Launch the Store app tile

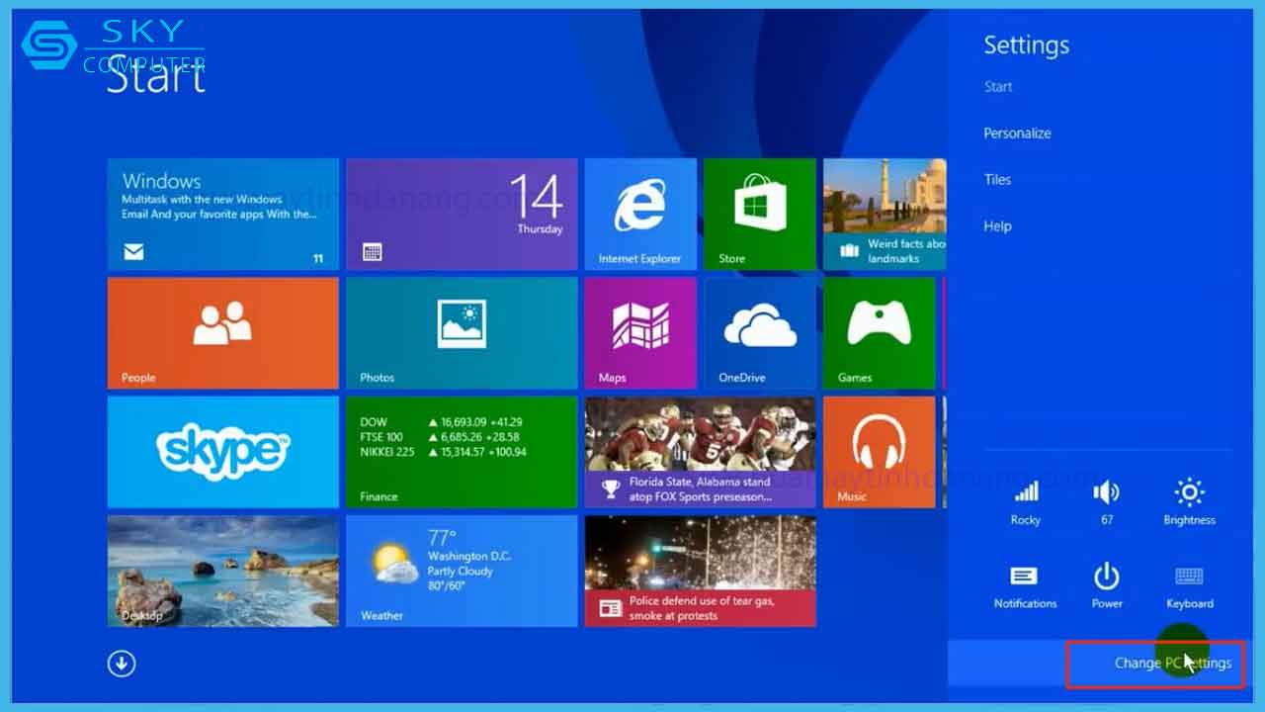pos(759,214)
